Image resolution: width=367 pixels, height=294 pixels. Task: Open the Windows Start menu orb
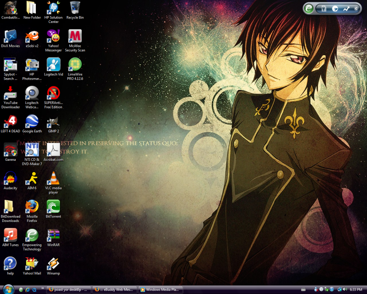(8, 289)
